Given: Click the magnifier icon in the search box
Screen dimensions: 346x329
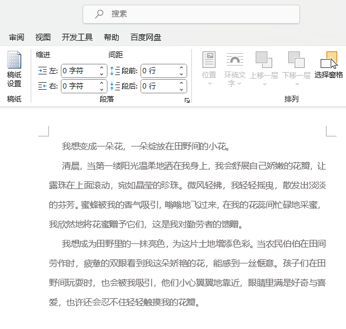Looking at the screenshot, I should (99, 14).
